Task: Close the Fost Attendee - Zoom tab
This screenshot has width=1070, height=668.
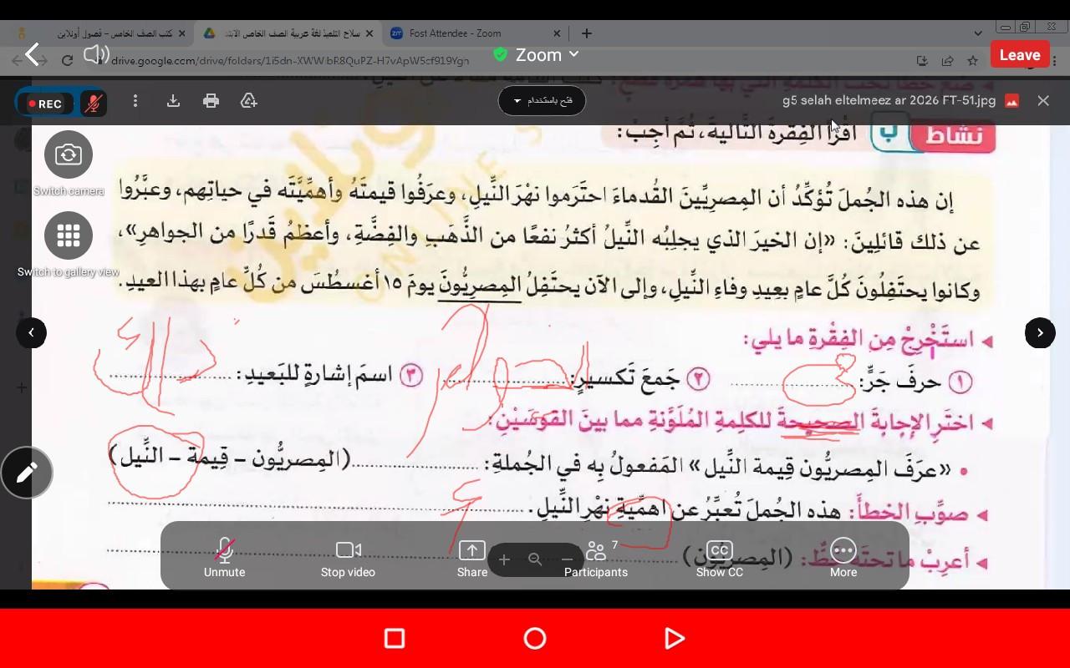Action: click(x=557, y=33)
